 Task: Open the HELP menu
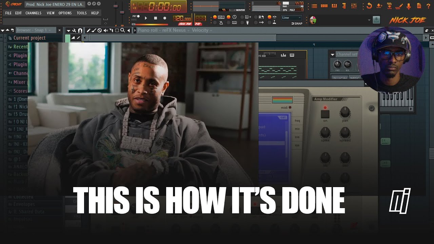[x=95, y=13]
